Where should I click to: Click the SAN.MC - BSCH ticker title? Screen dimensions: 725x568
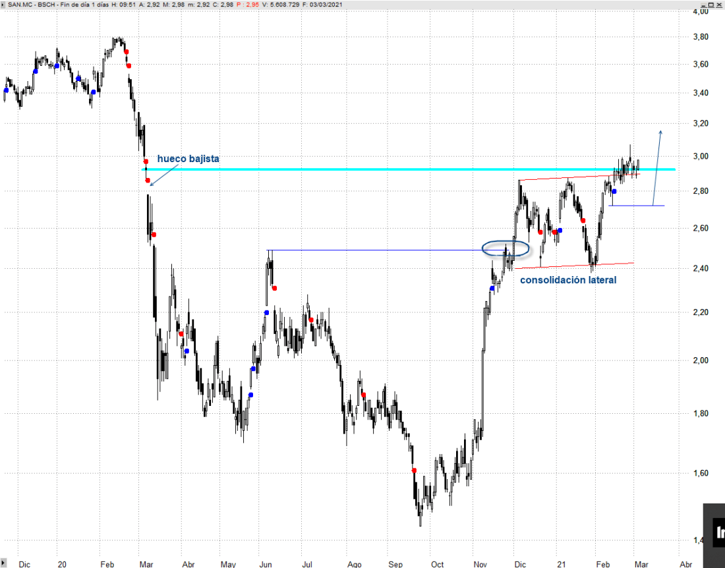click(33, 5)
